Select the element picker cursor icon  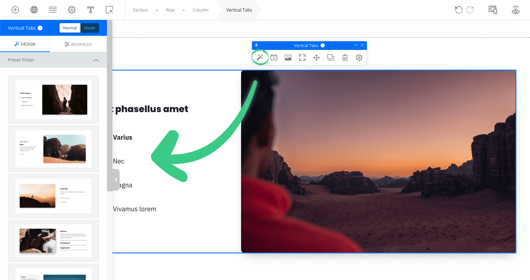tap(109, 10)
